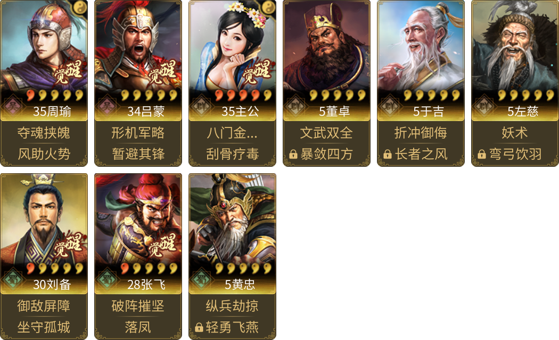Click the skill 御敌屏障

click(x=44, y=306)
